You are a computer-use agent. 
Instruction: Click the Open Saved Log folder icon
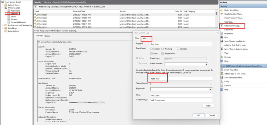(x=222, y=10)
